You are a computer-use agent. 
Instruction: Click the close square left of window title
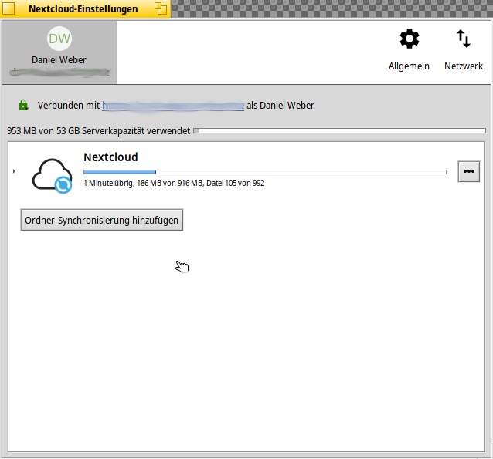(x=8, y=9)
